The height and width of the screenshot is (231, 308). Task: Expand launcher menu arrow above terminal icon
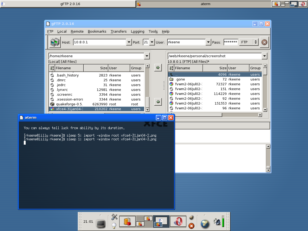point(100,215)
